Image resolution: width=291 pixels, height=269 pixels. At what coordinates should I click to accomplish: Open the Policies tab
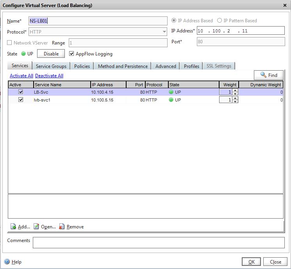82,66
